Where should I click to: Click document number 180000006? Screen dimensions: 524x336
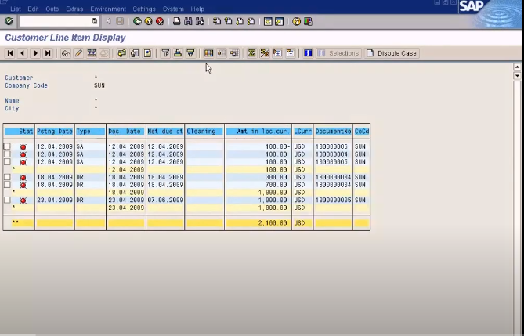pos(331,146)
